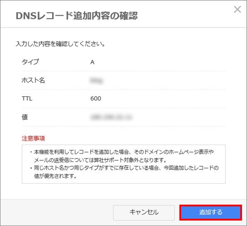
Task: Click the first notice about 弊社サポート対象外
Action: click(x=122, y=156)
